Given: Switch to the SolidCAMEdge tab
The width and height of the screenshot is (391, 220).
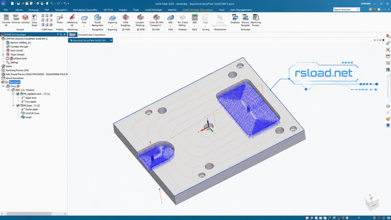Looking at the screenshot, I should [x=153, y=10].
